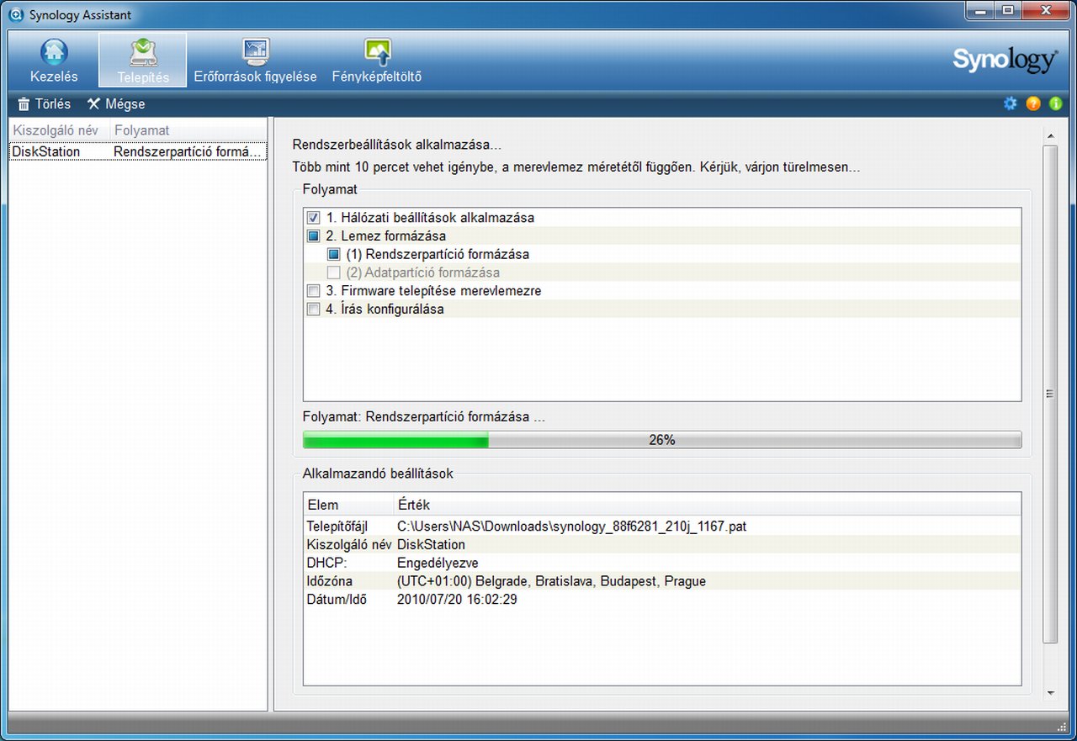Click the Synology logo
1077x741 pixels.
click(x=1005, y=61)
